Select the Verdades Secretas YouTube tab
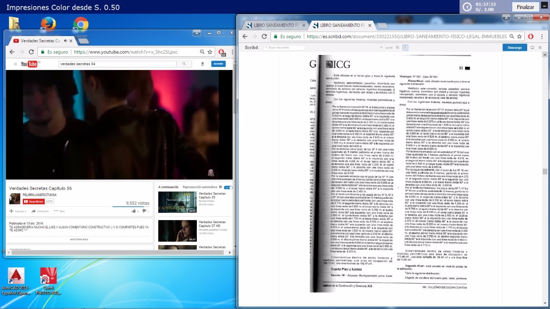Viewport: 550px width, 309px height. pos(38,41)
